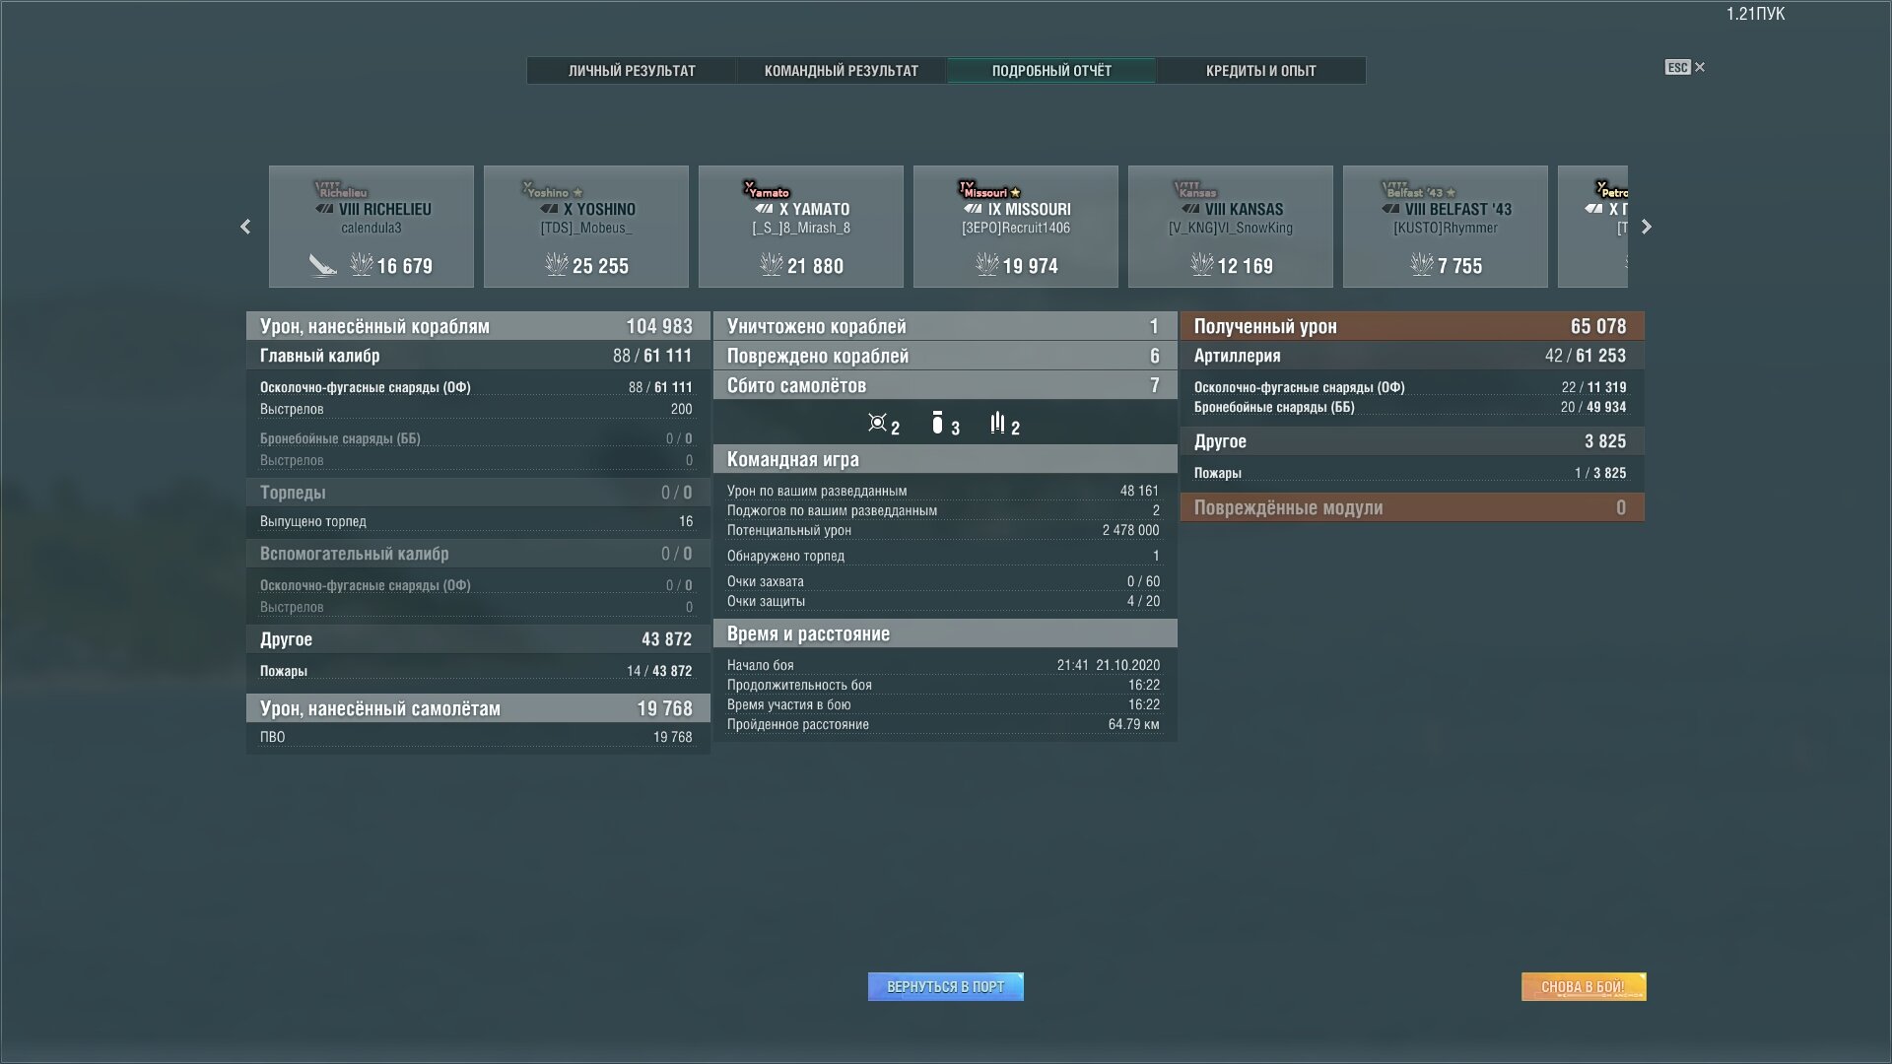Click the damage icon on Belfast '43 card
Image resolution: width=1892 pixels, height=1064 pixels.
[x=1421, y=264]
